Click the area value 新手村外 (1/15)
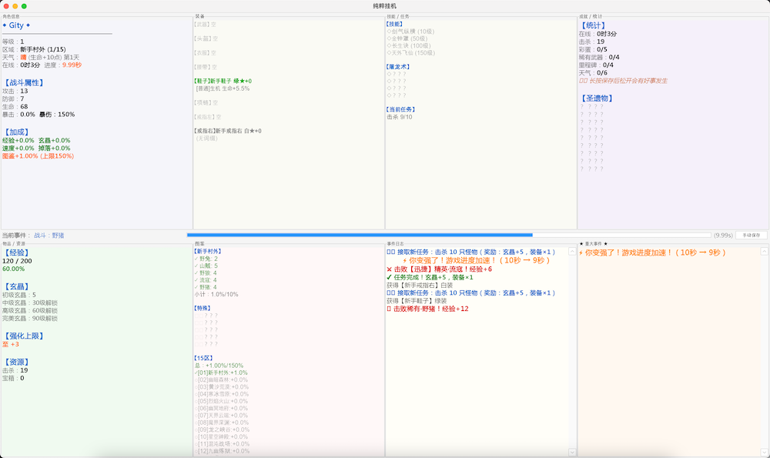Image resolution: width=770 pixels, height=458 pixels. (42, 49)
